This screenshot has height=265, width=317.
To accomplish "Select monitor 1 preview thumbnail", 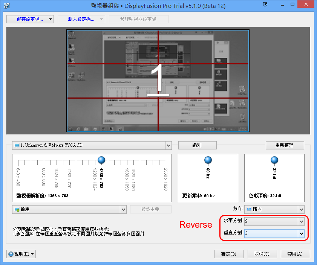I will [158, 81].
